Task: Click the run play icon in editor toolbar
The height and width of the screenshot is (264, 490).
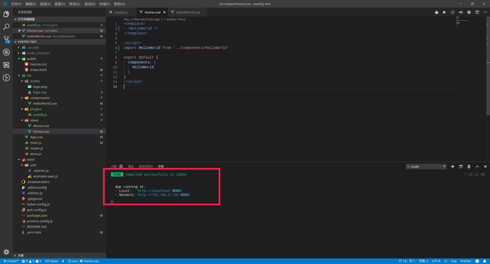Action: [445, 12]
